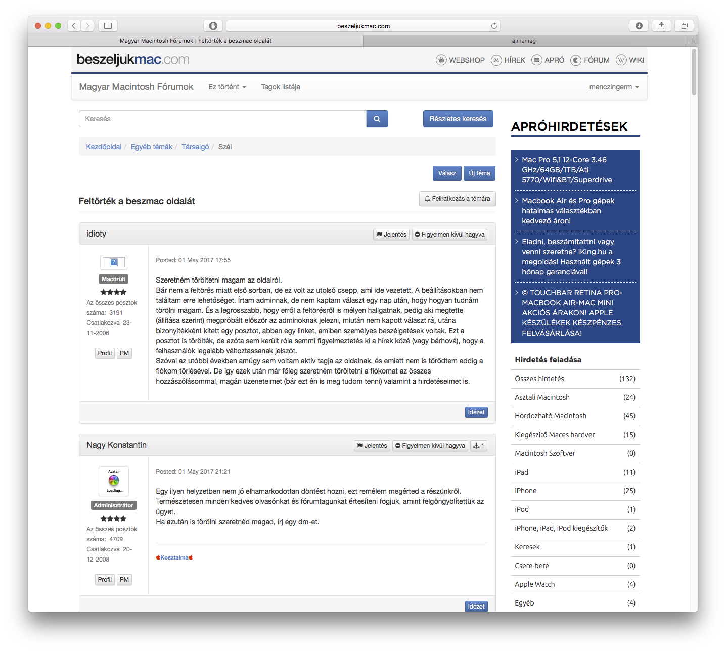
Task: Toggle the Safari sidebar button
Action: (x=108, y=26)
